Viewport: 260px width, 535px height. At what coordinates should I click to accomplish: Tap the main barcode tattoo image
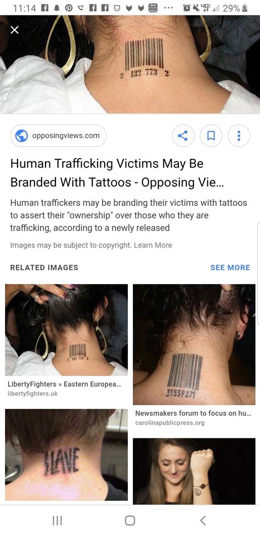(130, 64)
